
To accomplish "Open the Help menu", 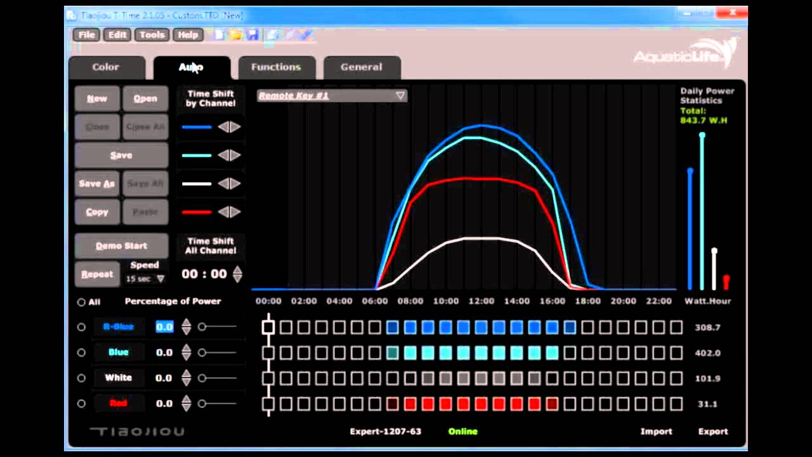I will point(188,35).
